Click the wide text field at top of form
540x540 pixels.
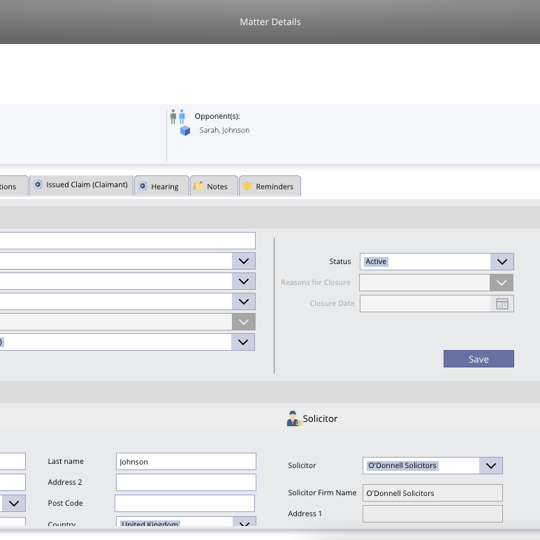point(127,241)
